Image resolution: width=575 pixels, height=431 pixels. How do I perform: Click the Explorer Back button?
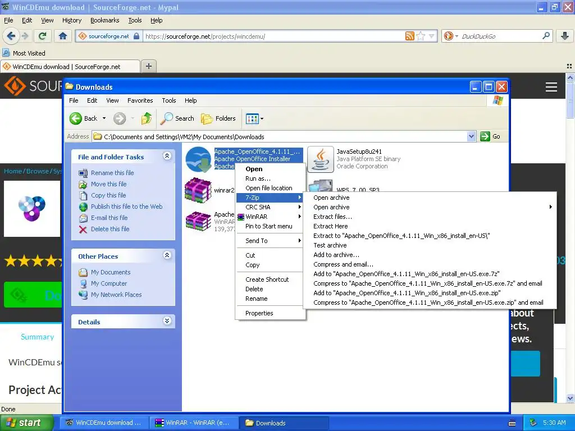coord(84,118)
